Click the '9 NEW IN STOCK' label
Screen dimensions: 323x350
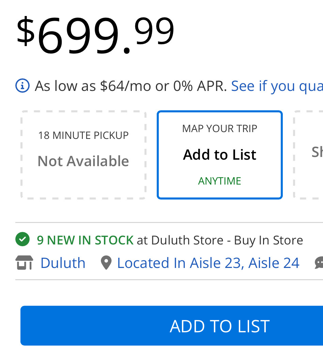[85, 240]
